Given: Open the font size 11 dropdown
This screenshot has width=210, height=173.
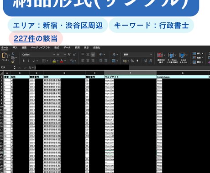Looking at the screenshot, I should 65,55.
